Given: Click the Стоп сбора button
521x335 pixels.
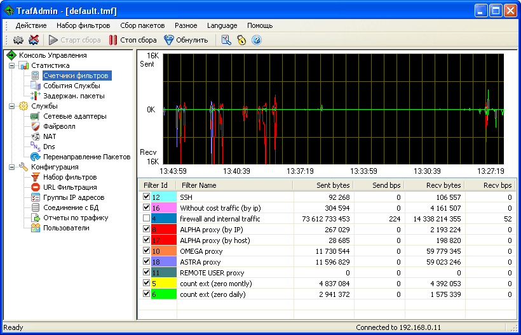Looking at the screenshot, I should 132,40.
